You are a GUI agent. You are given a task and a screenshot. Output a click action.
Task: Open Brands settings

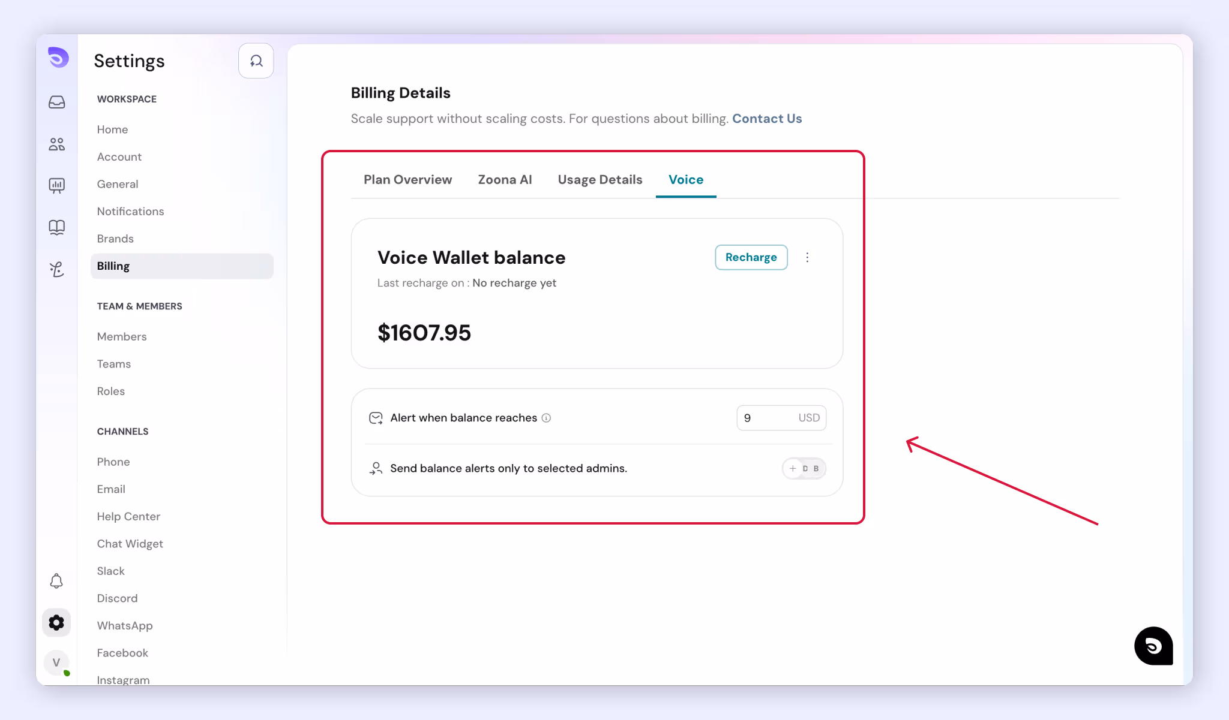pyautogui.click(x=115, y=239)
